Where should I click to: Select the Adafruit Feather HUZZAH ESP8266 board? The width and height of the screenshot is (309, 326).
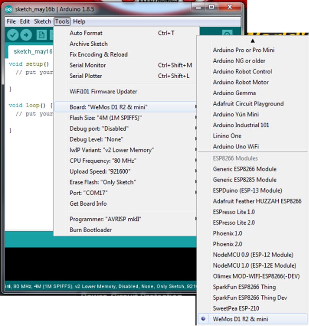pyautogui.click(x=248, y=201)
